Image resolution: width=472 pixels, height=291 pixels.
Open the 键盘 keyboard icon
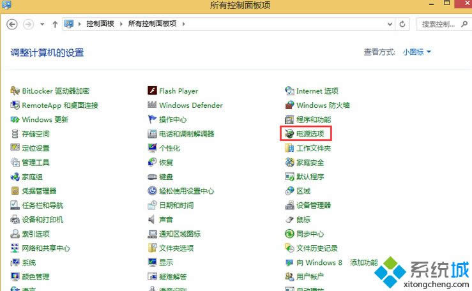click(152, 177)
